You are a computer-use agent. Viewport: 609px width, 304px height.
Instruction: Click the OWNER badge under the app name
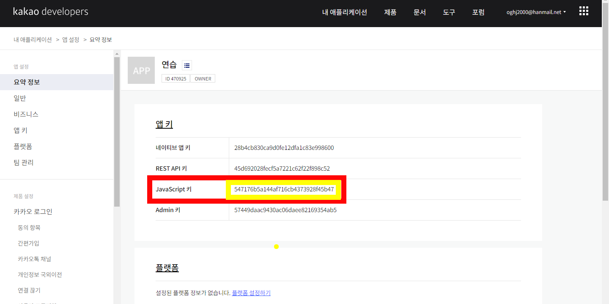click(x=203, y=78)
